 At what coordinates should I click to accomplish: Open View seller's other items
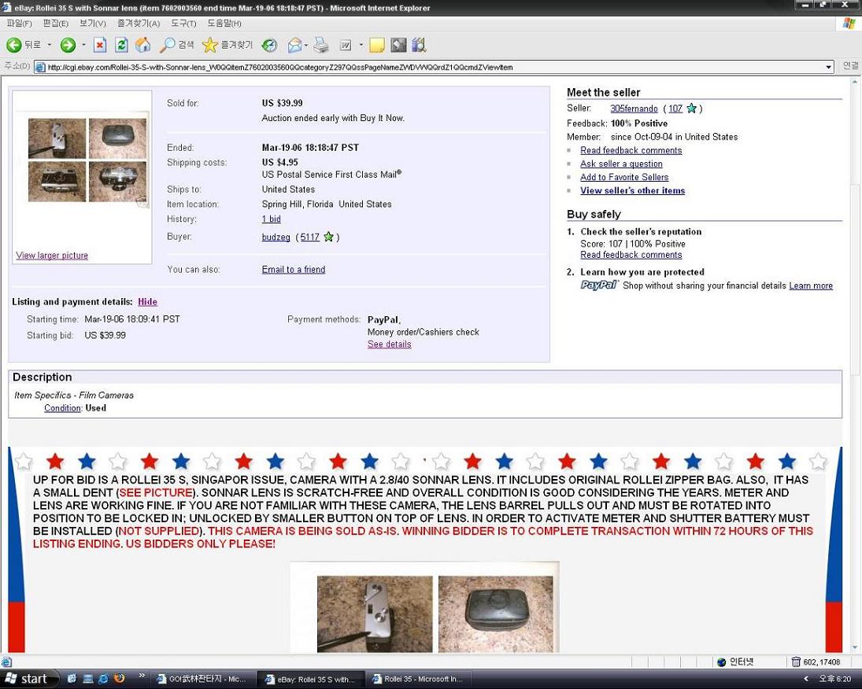[633, 190]
